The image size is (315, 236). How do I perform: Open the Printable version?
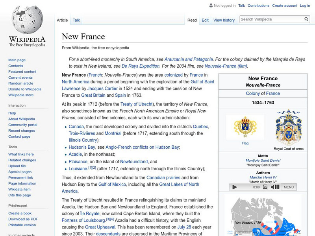22,225
